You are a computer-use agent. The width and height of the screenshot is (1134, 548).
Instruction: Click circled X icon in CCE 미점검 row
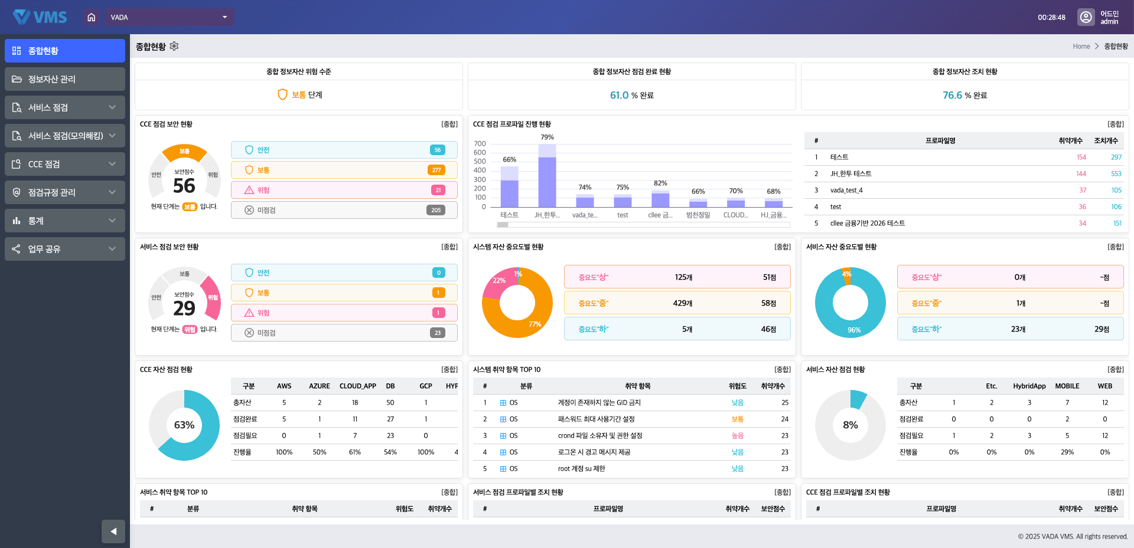249,210
